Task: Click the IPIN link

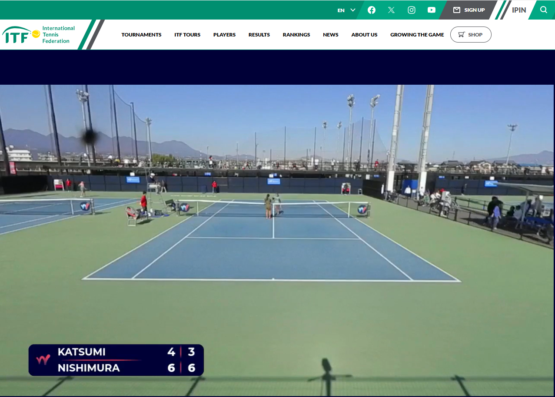Action: tap(519, 10)
